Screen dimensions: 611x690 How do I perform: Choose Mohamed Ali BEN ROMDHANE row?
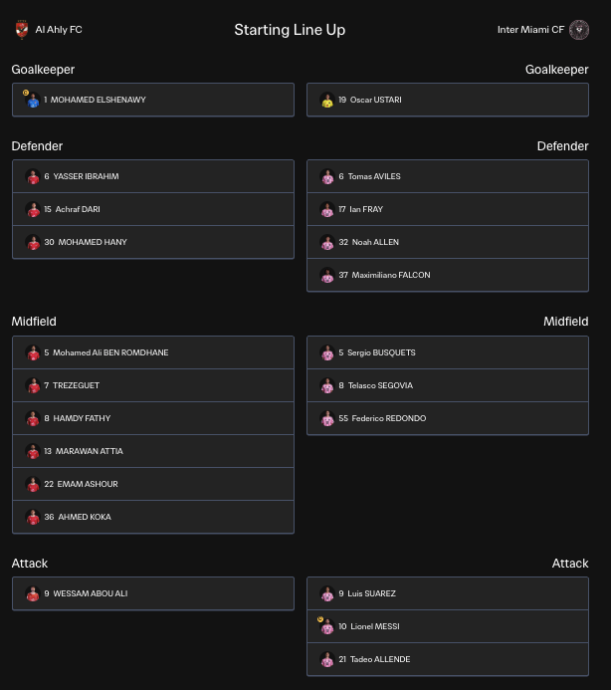(x=153, y=352)
